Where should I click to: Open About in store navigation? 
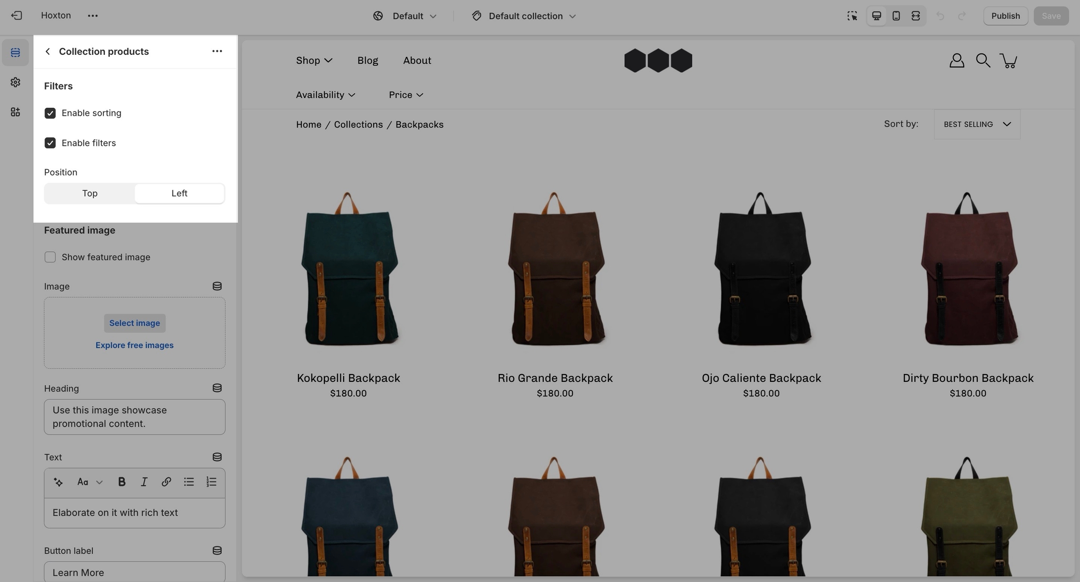pyautogui.click(x=417, y=60)
